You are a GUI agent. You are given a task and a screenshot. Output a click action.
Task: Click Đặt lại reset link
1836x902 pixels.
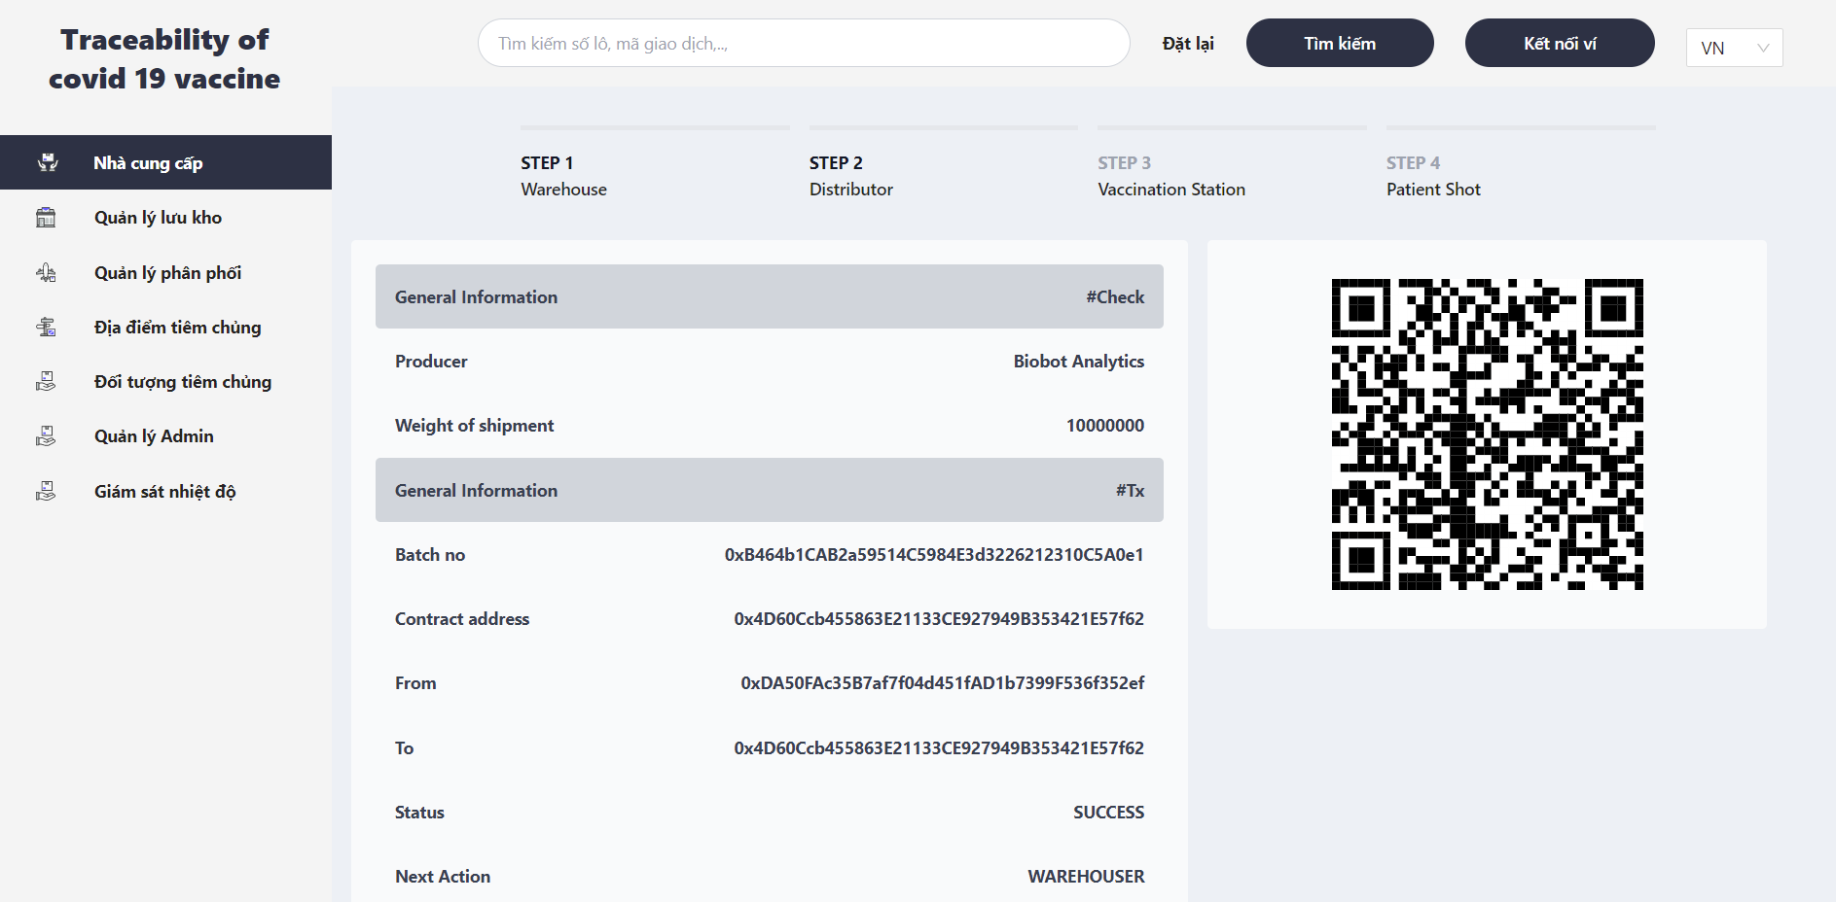(x=1188, y=44)
